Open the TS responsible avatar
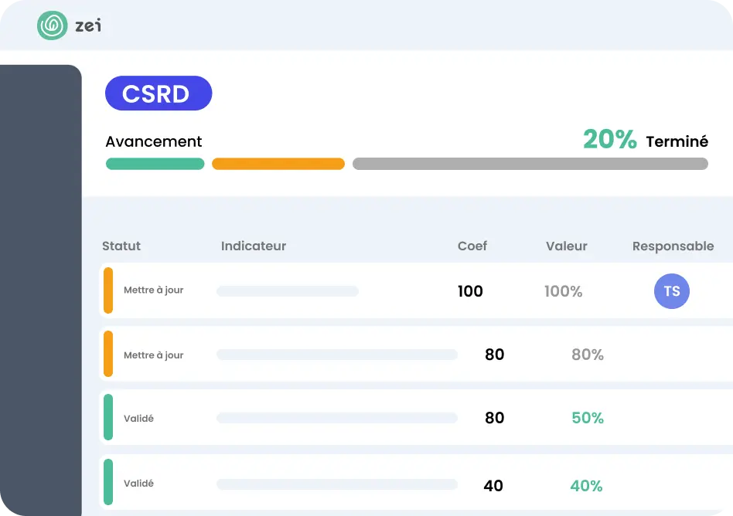 pyautogui.click(x=671, y=291)
